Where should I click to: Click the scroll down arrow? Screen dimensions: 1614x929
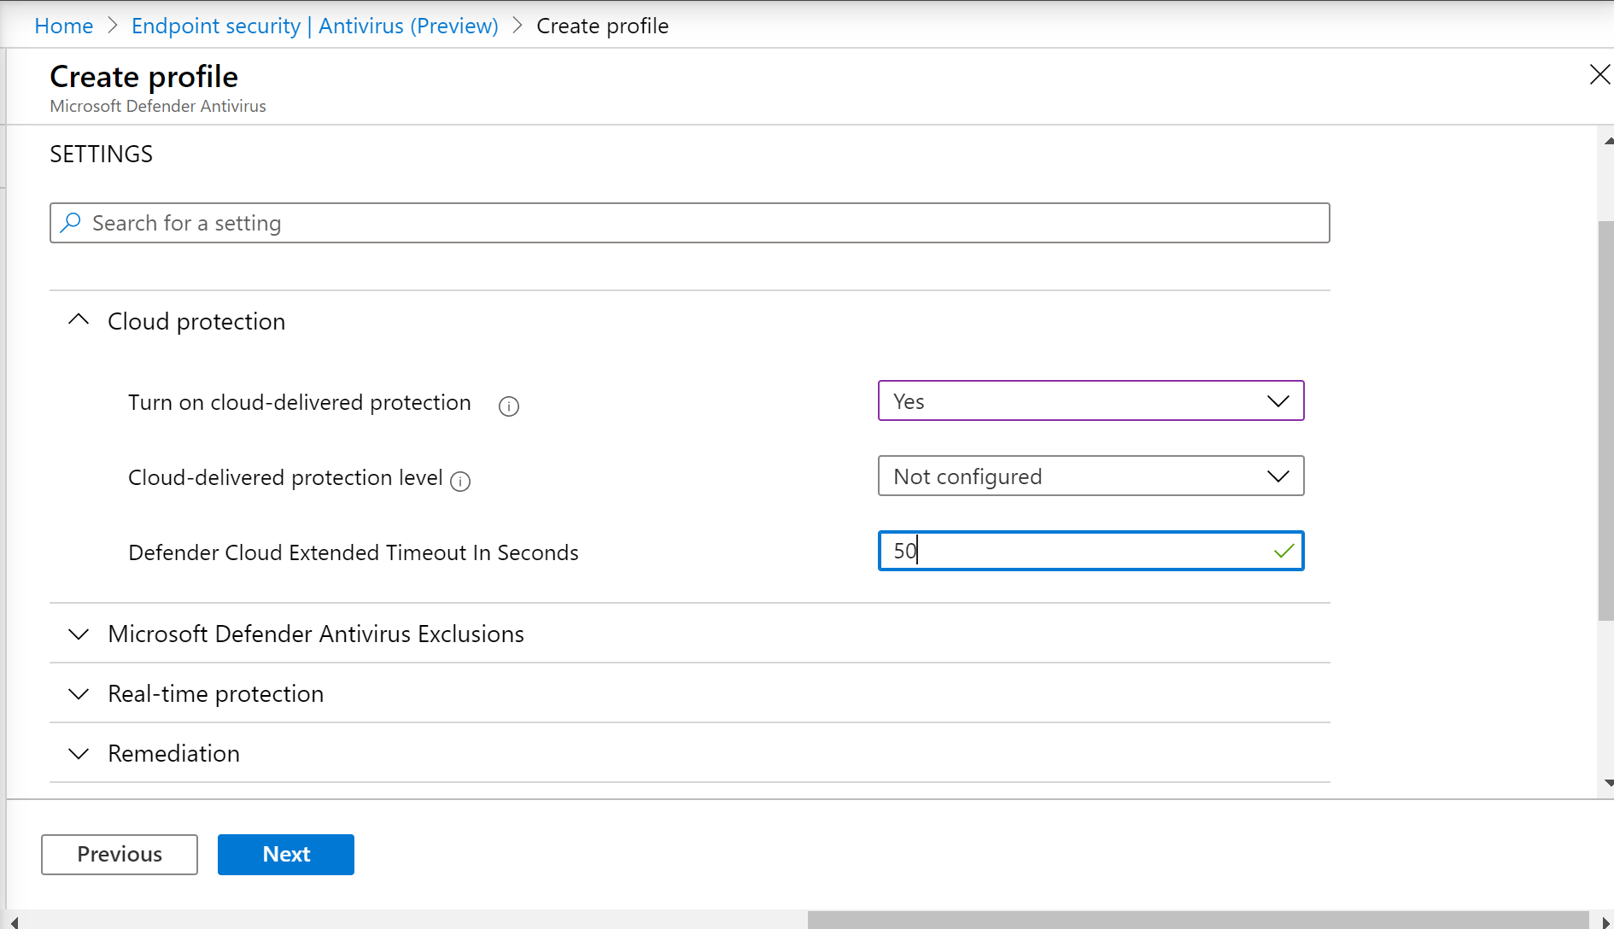click(1608, 782)
